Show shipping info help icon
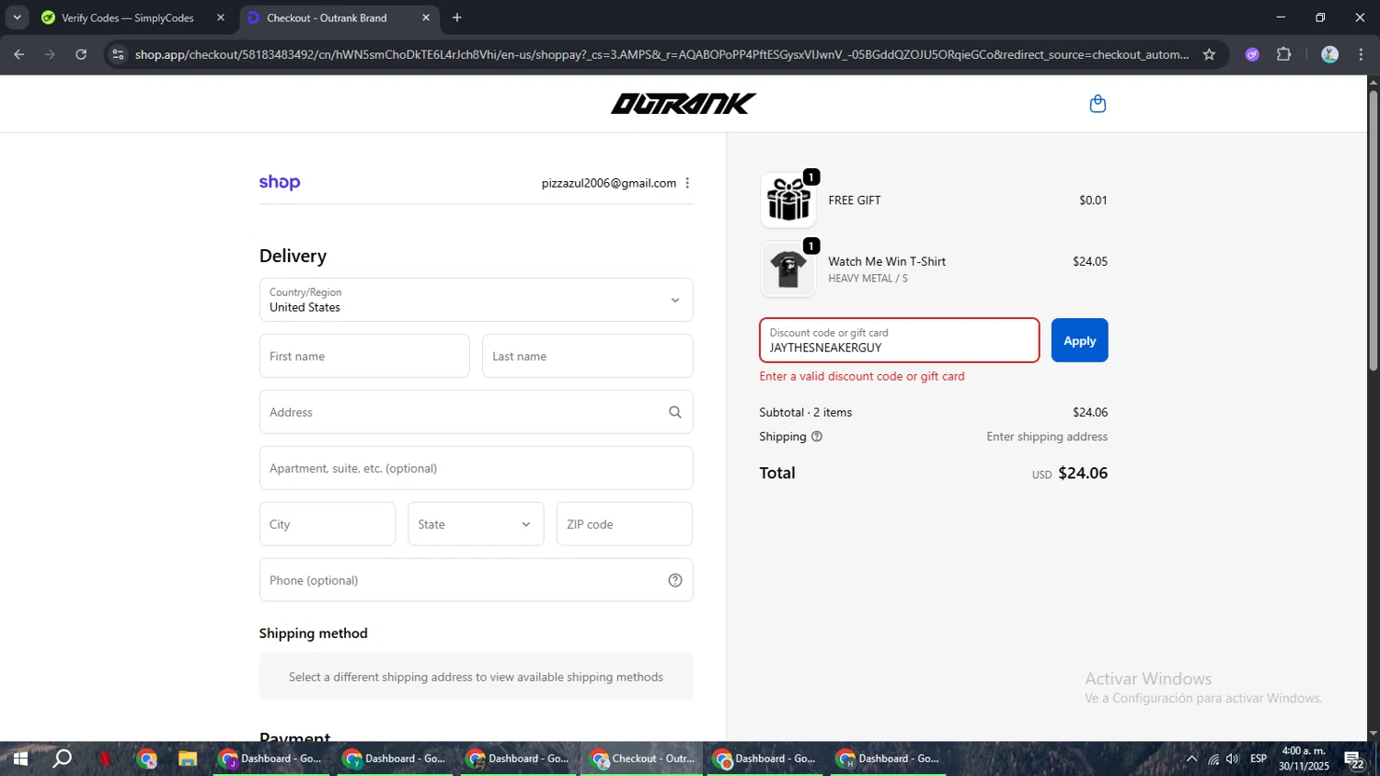The image size is (1380, 776). 817,437
